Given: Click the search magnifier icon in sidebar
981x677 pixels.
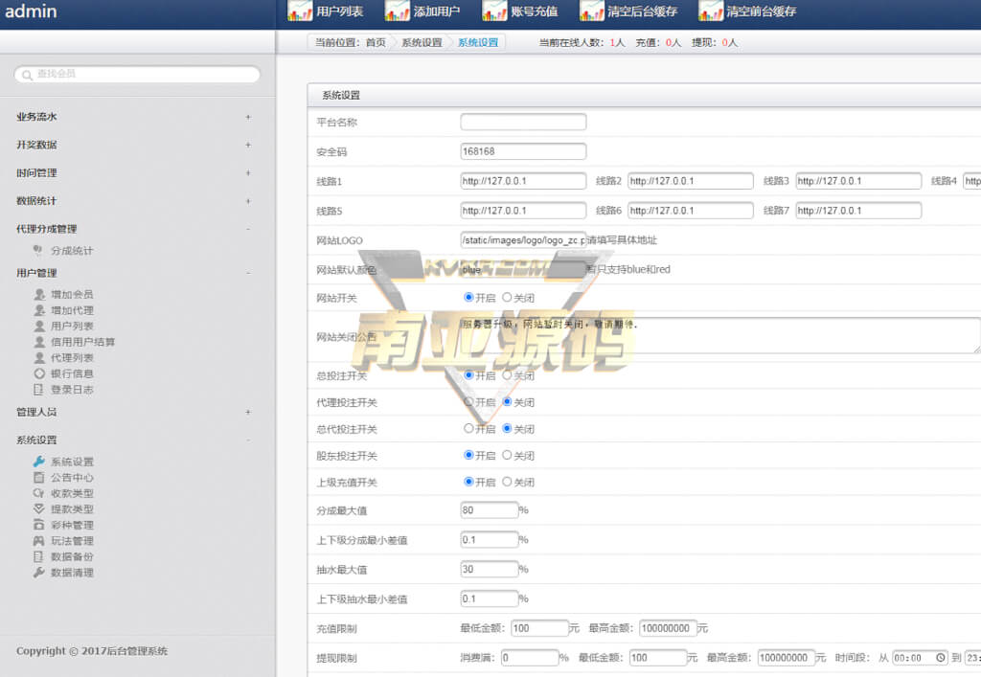Looking at the screenshot, I should point(27,75).
